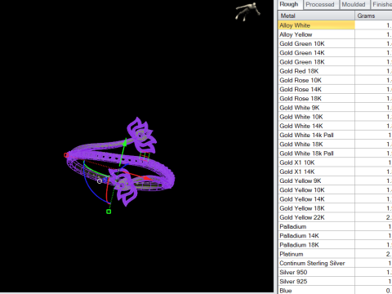The image size is (392, 294).
Task: Select Gold Green 14K metal
Action: pyautogui.click(x=335, y=53)
